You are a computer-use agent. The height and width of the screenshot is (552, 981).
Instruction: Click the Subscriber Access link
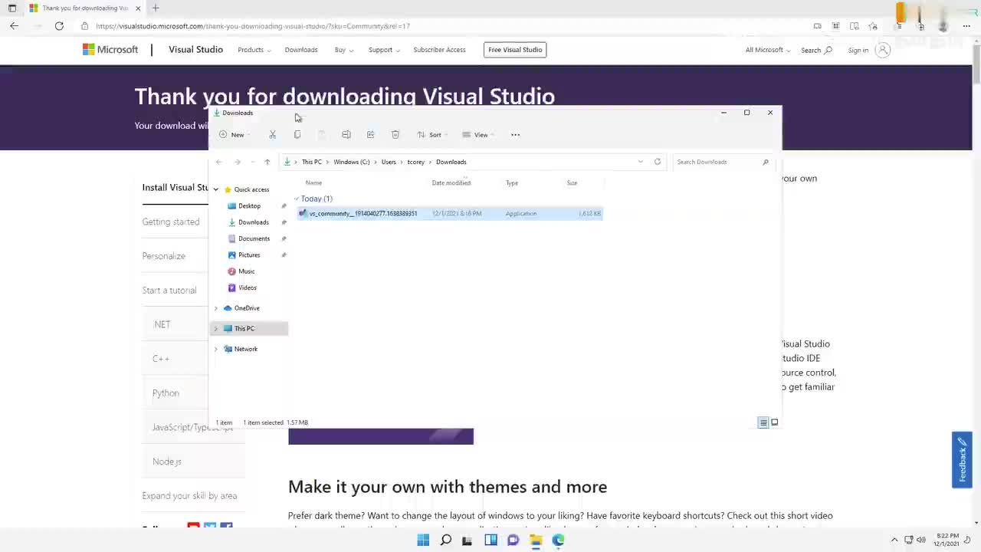pyautogui.click(x=439, y=50)
